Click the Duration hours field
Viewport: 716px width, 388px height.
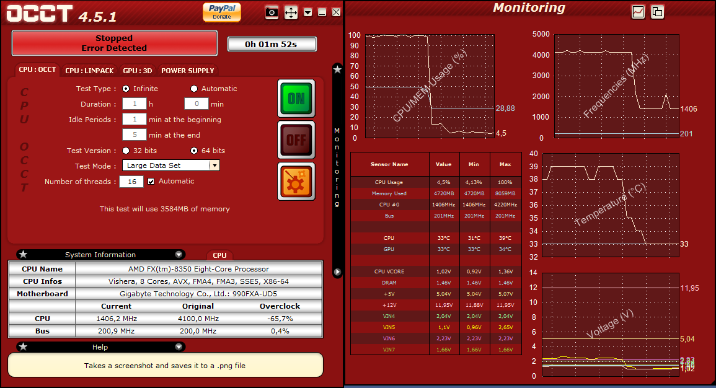pyautogui.click(x=135, y=104)
